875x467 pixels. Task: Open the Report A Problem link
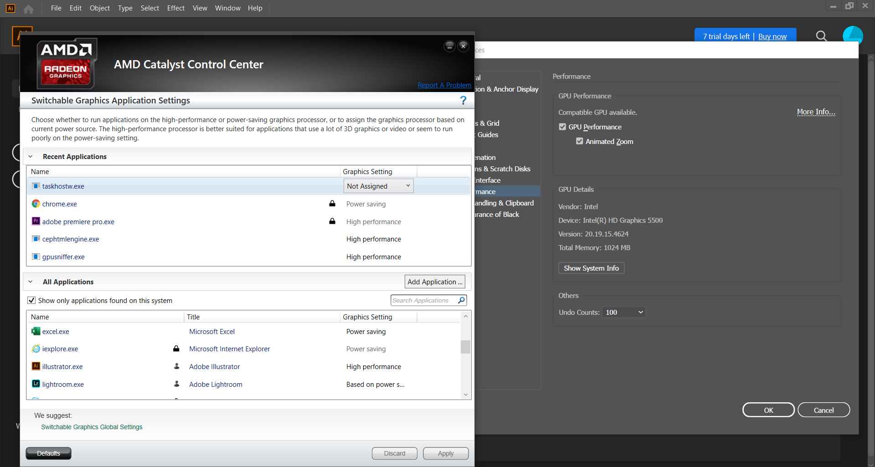coord(444,85)
